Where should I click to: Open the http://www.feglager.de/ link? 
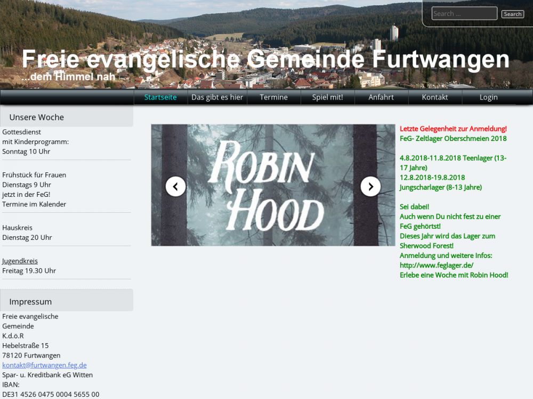pyautogui.click(x=437, y=265)
